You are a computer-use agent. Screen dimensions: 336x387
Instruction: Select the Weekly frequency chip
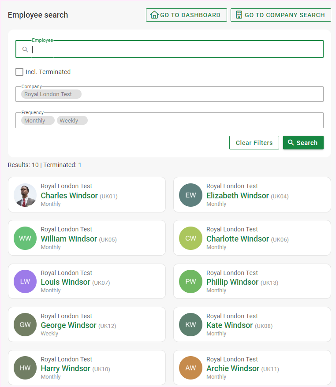(72, 120)
